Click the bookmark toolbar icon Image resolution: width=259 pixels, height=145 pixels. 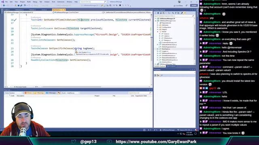click(x=120, y=5)
